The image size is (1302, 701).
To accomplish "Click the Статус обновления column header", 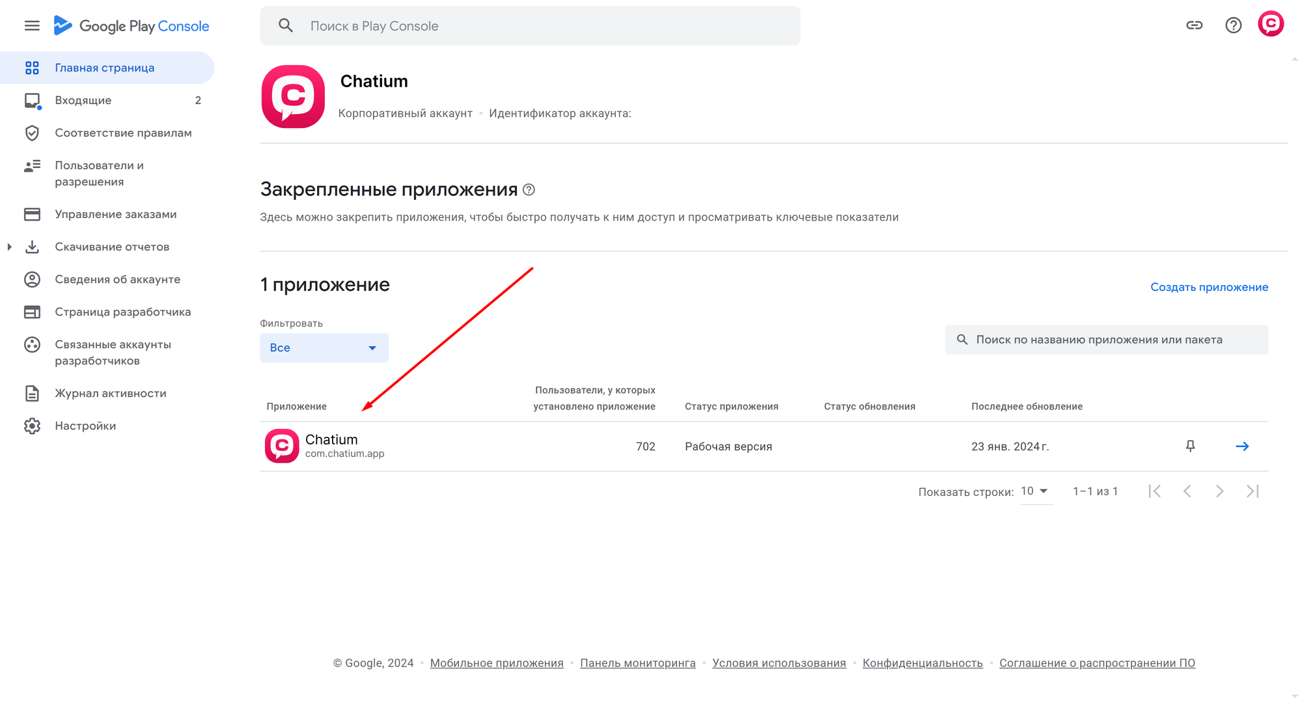I will point(869,406).
